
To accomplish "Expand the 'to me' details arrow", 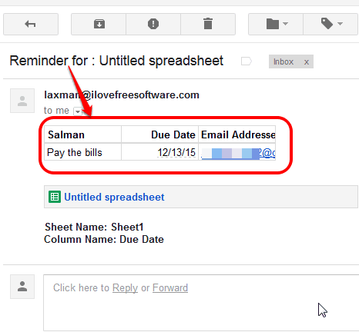I will (78, 111).
